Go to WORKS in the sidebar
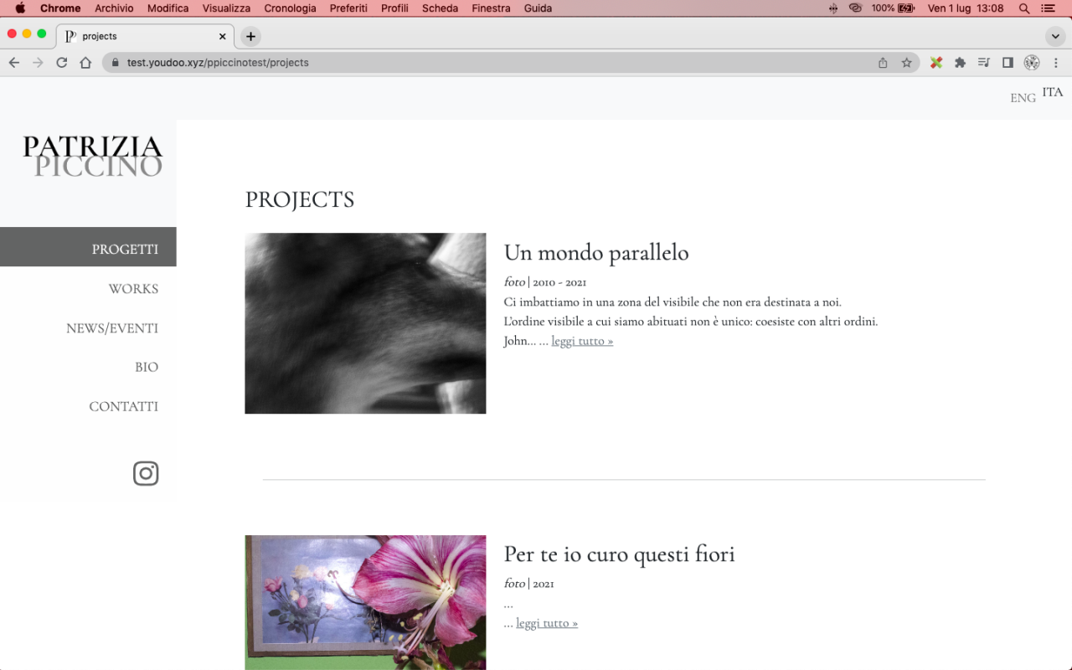The height and width of the screenshot is (670, 1072). 133,289
